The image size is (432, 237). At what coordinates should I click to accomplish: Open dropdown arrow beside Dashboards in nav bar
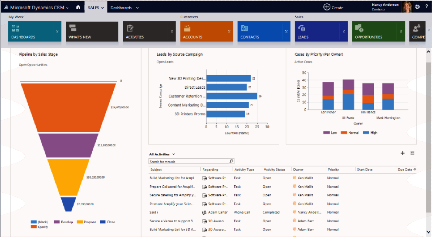point(137,8)
